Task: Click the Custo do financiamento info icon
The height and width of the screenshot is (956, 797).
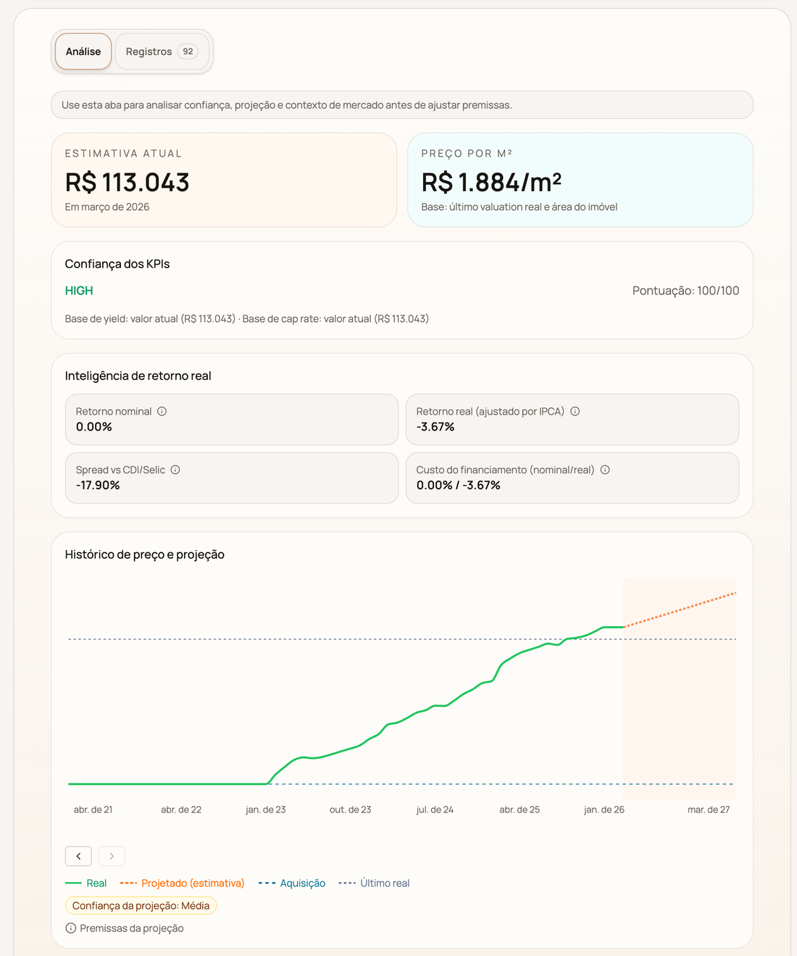Action: pos(606,469)
